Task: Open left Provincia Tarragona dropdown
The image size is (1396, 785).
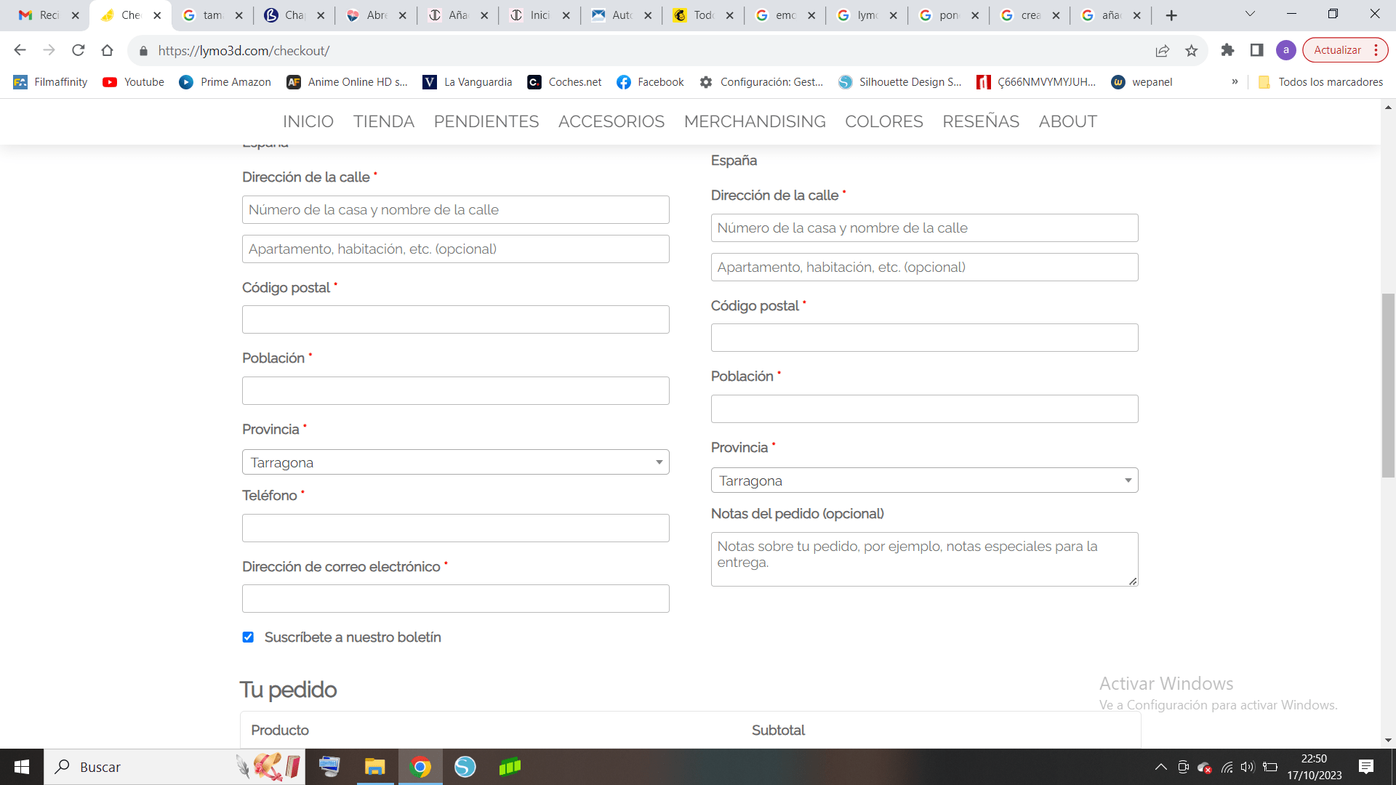Action: (455, 462)
